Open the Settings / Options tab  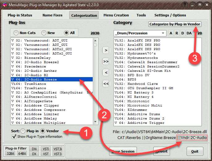170,15
